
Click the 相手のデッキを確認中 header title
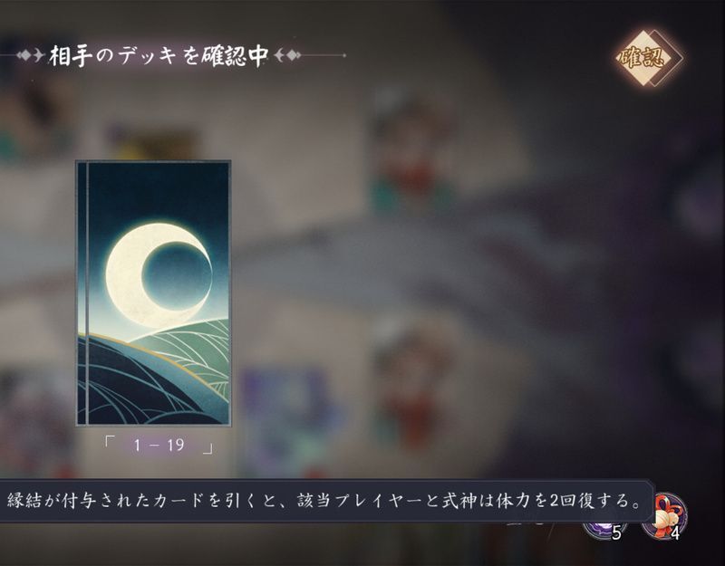tap(159, 56)
